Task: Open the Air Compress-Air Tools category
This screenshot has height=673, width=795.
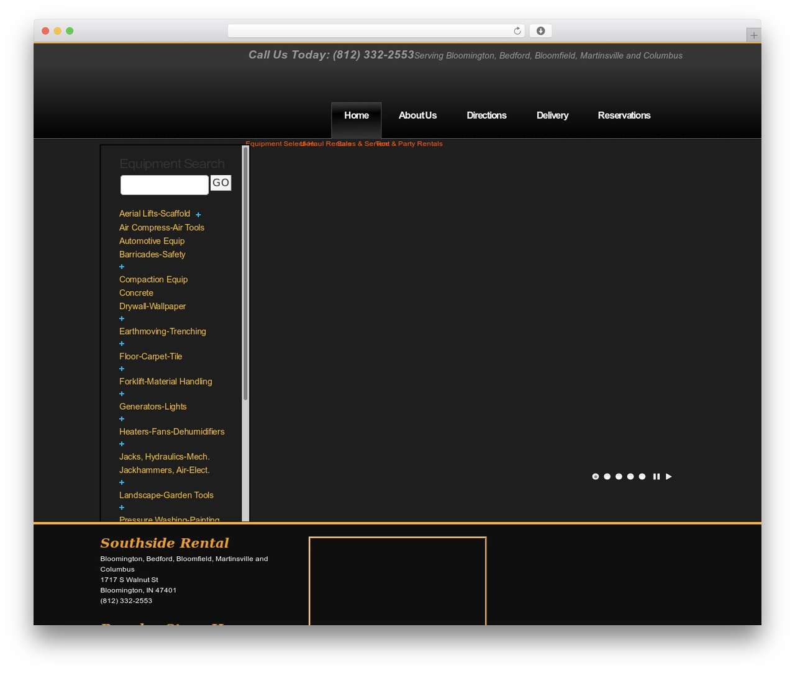Action: click(x=161, y=228)
